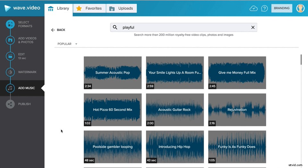Viewport: 308px width, 168px height.
Task: Click the 2:45 duration badge
Action: (212, 86)
